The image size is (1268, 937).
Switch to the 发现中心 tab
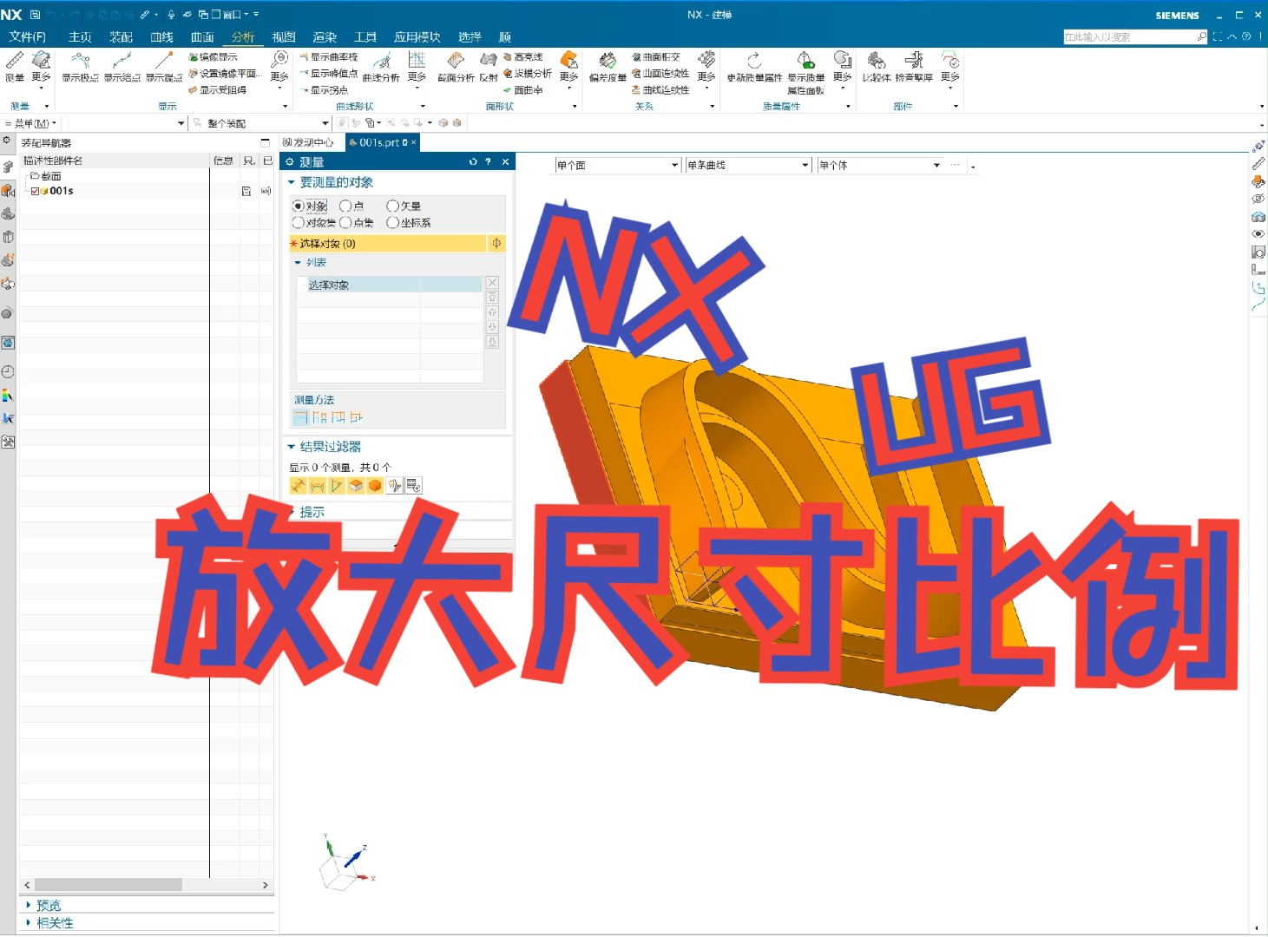(x=309, y=142)
